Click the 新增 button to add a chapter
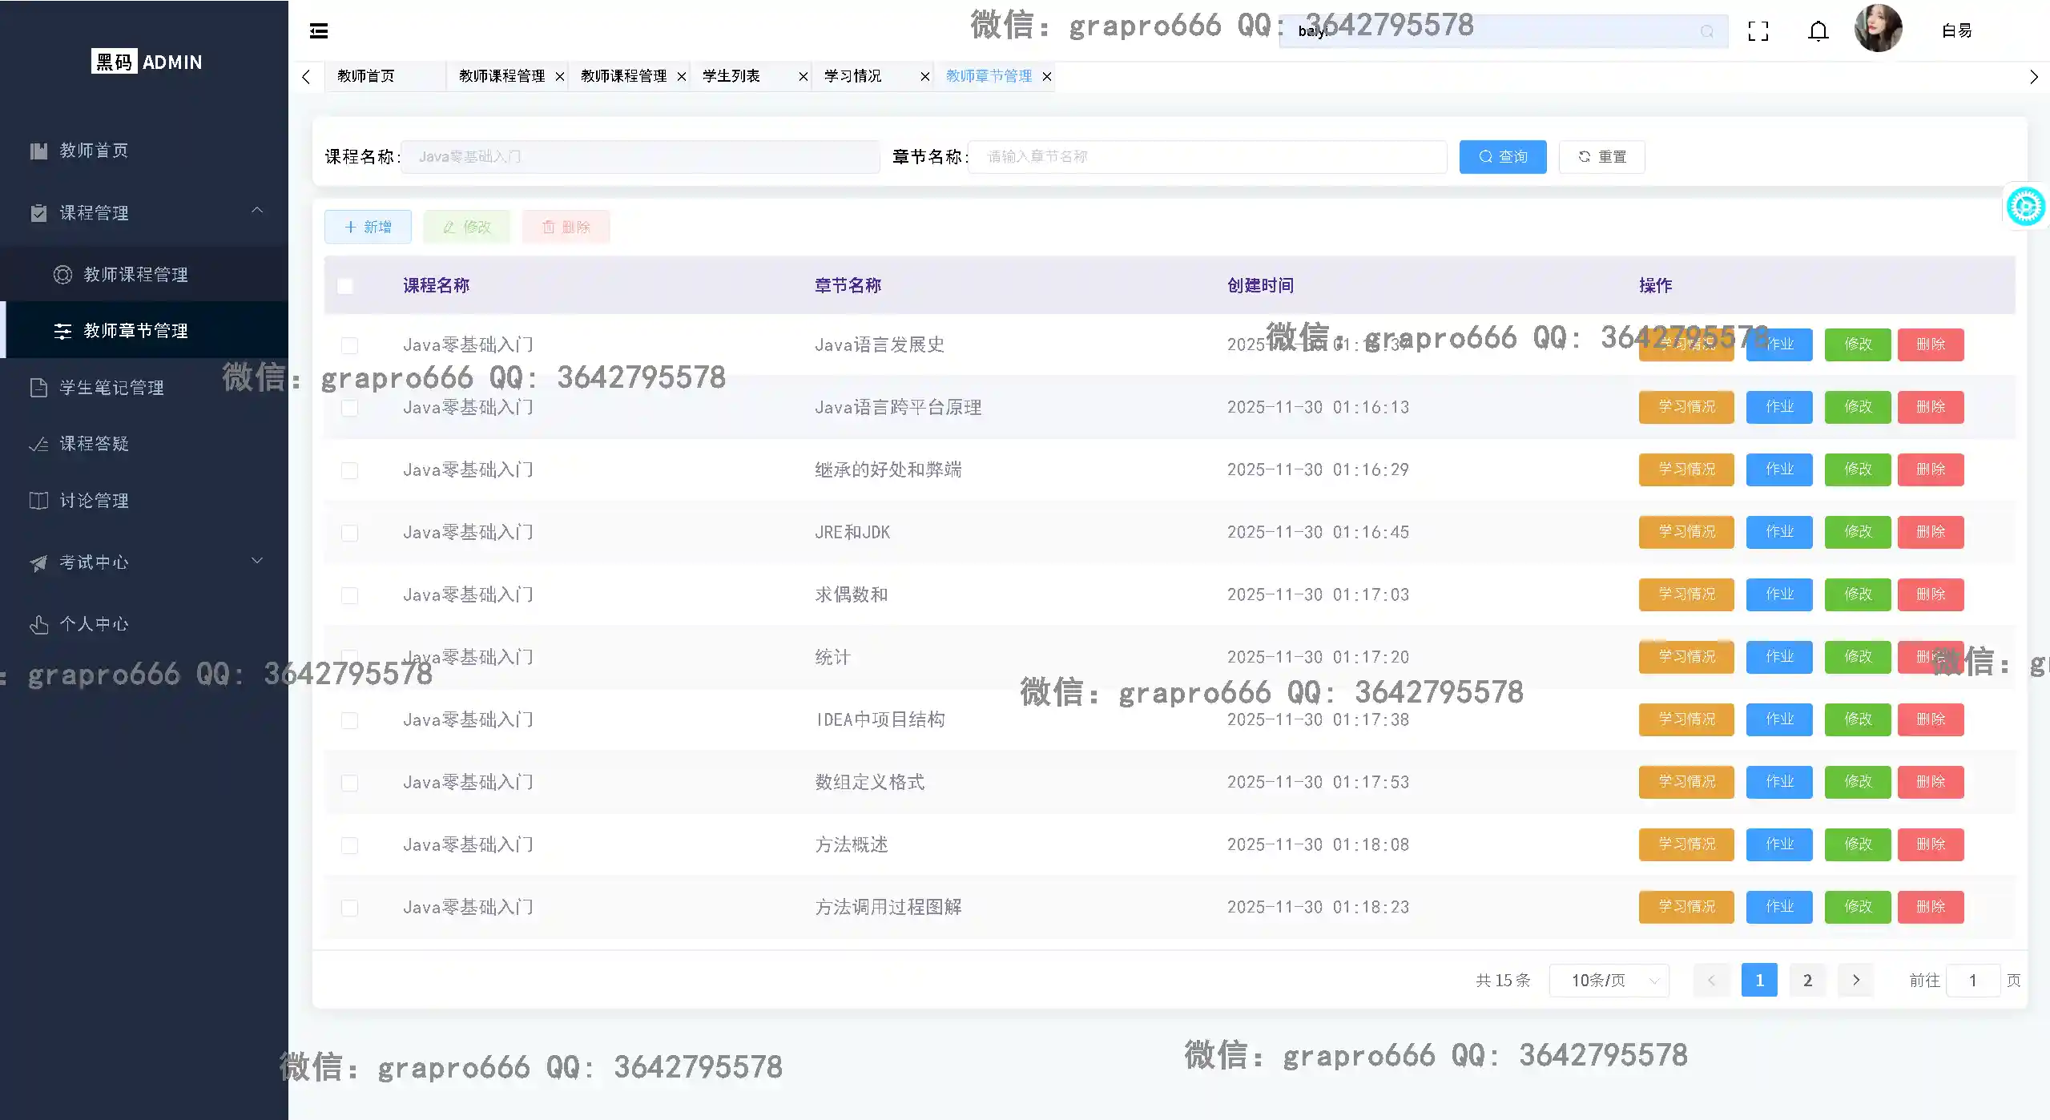The width and height of the screenshot is (2050, 1120). pos(367,227)
